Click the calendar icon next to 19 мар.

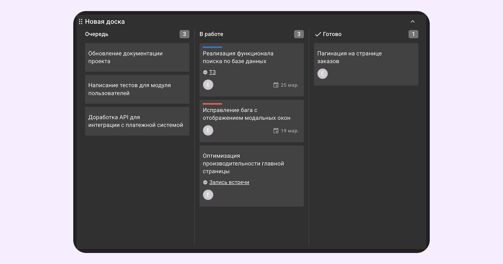pyautogui.click(x=276, y=131)
